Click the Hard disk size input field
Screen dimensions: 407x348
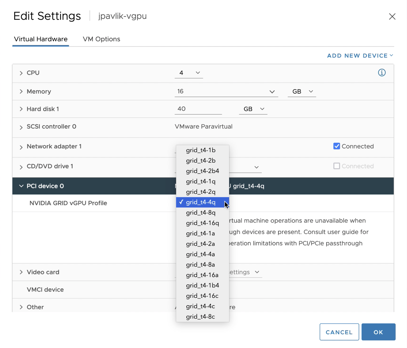click(x=198, y=109)
